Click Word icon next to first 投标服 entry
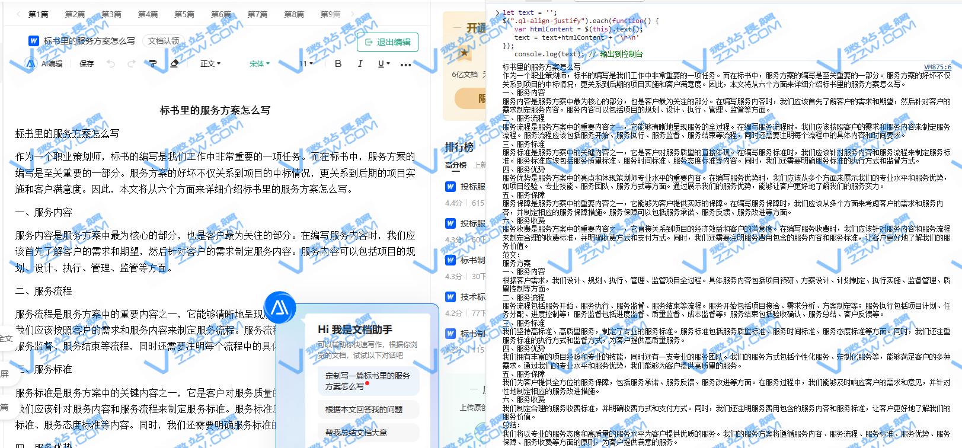 click(x=450, y=186)
